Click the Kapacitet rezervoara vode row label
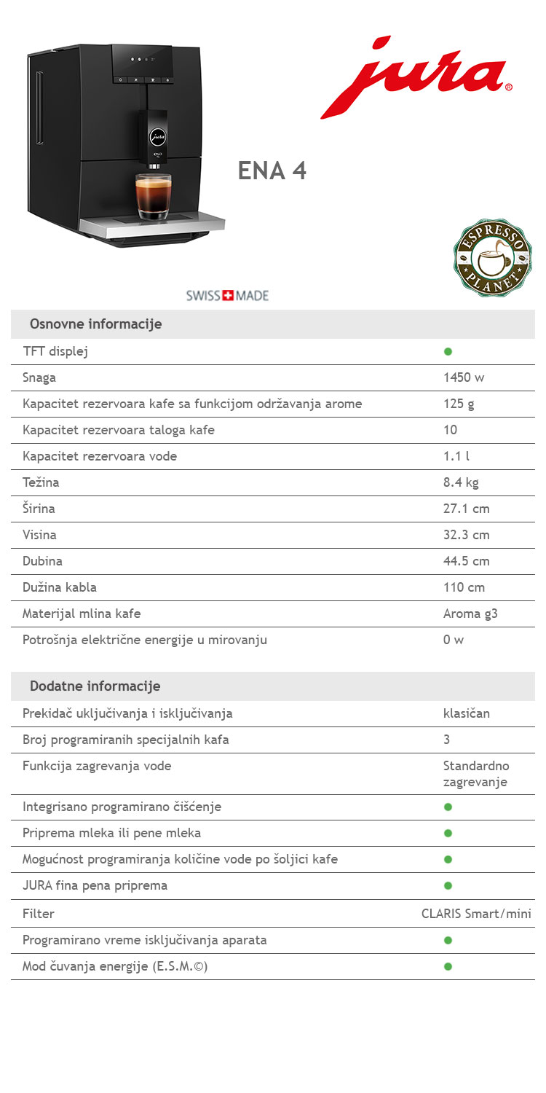This screenshot has width=546, height=1093. click(x=100, y=456)
